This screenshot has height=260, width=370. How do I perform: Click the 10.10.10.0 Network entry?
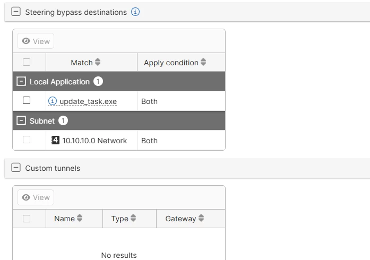click(94, 141)
